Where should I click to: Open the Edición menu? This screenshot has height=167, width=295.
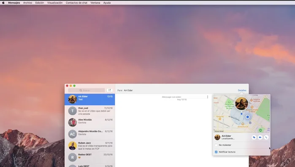40,3
